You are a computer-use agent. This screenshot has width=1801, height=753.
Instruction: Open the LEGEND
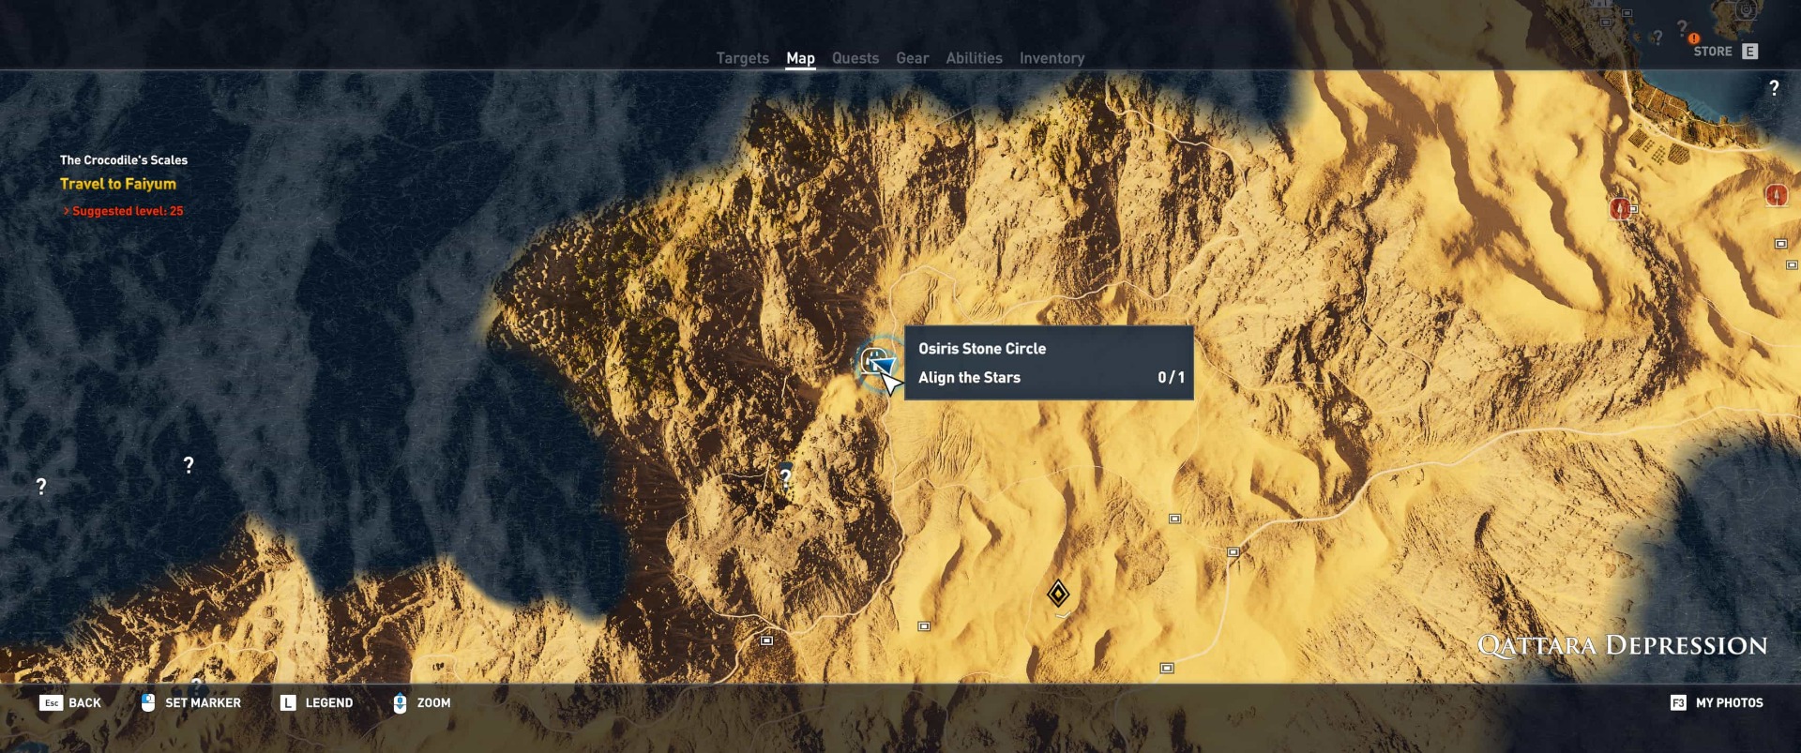point(329,703)
